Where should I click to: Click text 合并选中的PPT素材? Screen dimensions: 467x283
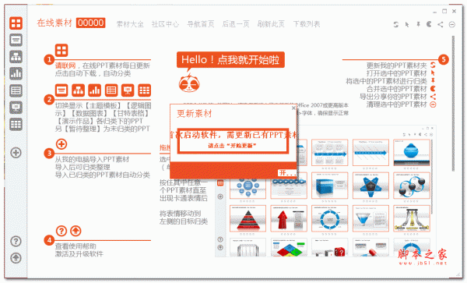(396, 89)
